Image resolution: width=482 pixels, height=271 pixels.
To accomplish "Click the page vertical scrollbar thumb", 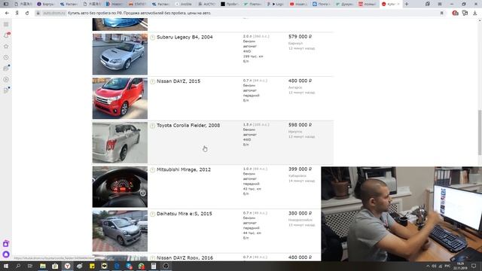I will coord(480,132).
